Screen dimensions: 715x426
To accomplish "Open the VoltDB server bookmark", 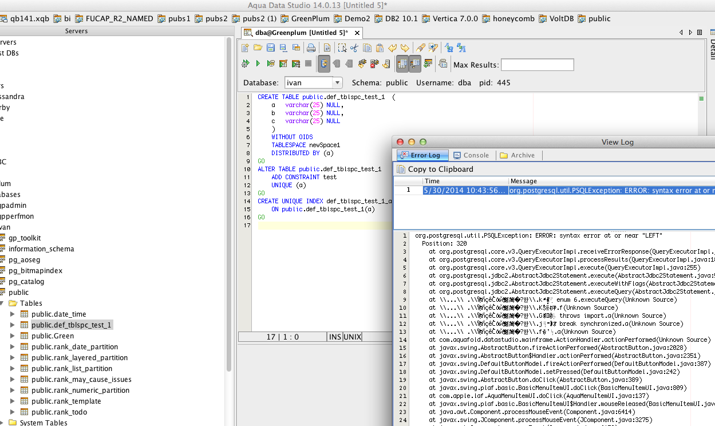I will (x=558, y=18).
